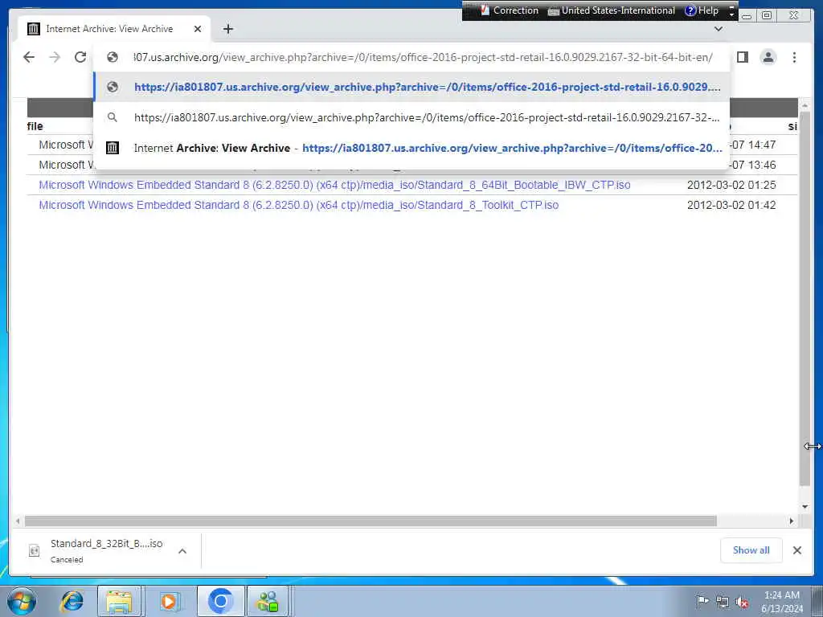The height and width of the screenshot is (617, 823).
Task: Click the network icon in the system tray
Action: pos(723,602)
